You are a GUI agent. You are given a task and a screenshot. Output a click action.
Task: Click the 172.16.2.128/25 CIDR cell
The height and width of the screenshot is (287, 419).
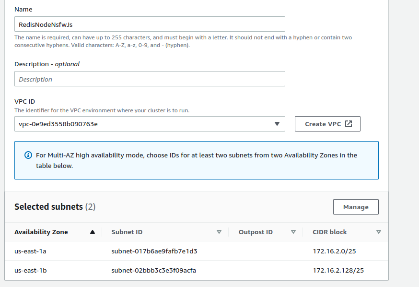(338, 270)
